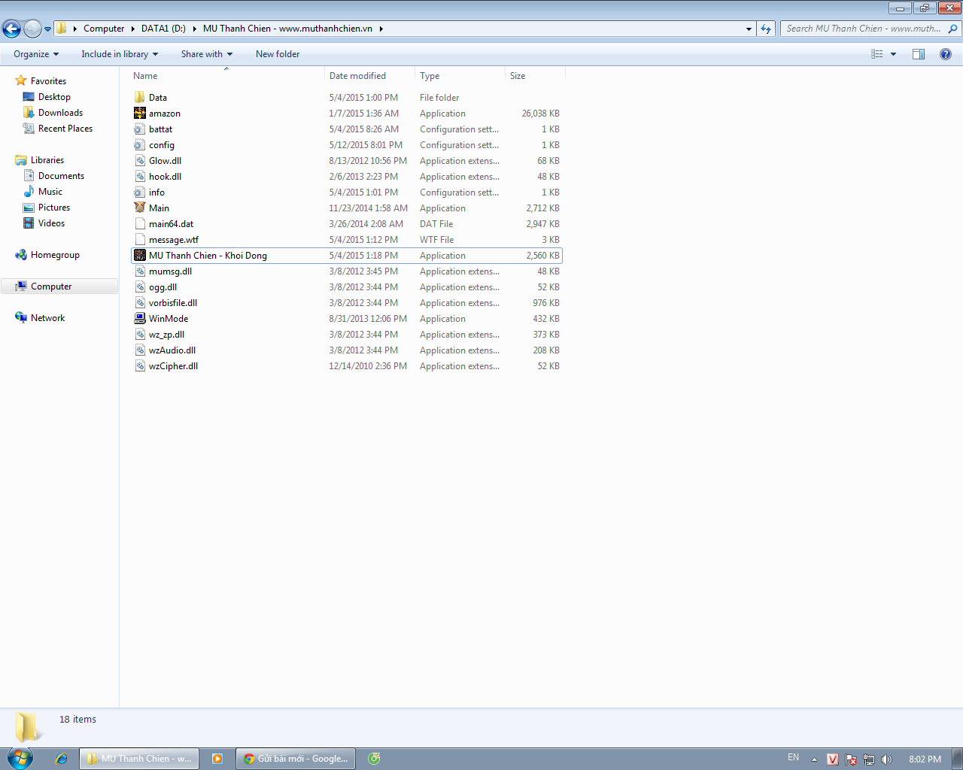Expand the address bar history dropdown
Viewport: 963px width, 770px height.
click(749, 29)
